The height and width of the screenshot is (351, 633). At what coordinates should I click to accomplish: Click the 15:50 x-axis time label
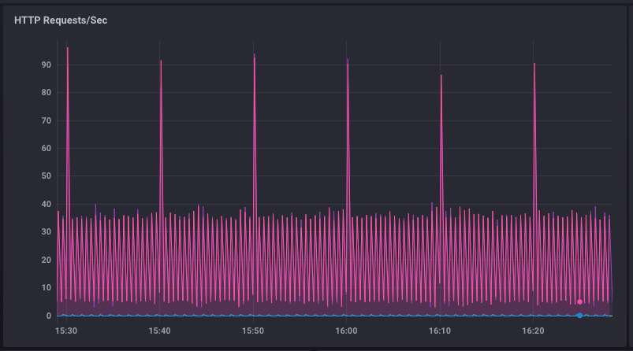(253, 331)
